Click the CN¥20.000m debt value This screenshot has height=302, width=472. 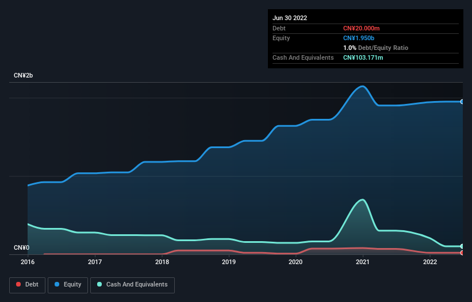[361, 28]
